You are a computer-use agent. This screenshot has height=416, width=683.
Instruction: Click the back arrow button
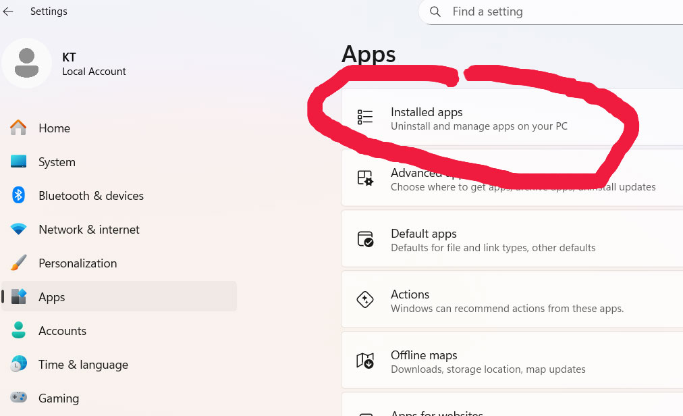pyautogui.click(x=8, y=11)
